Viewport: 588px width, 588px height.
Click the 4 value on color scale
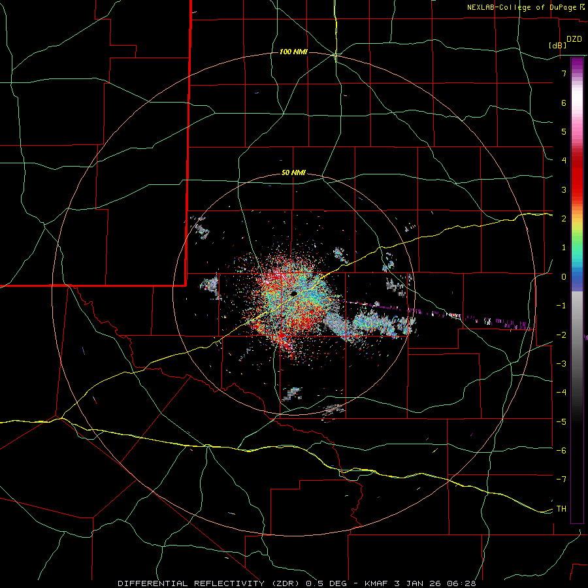coord(564,161)
